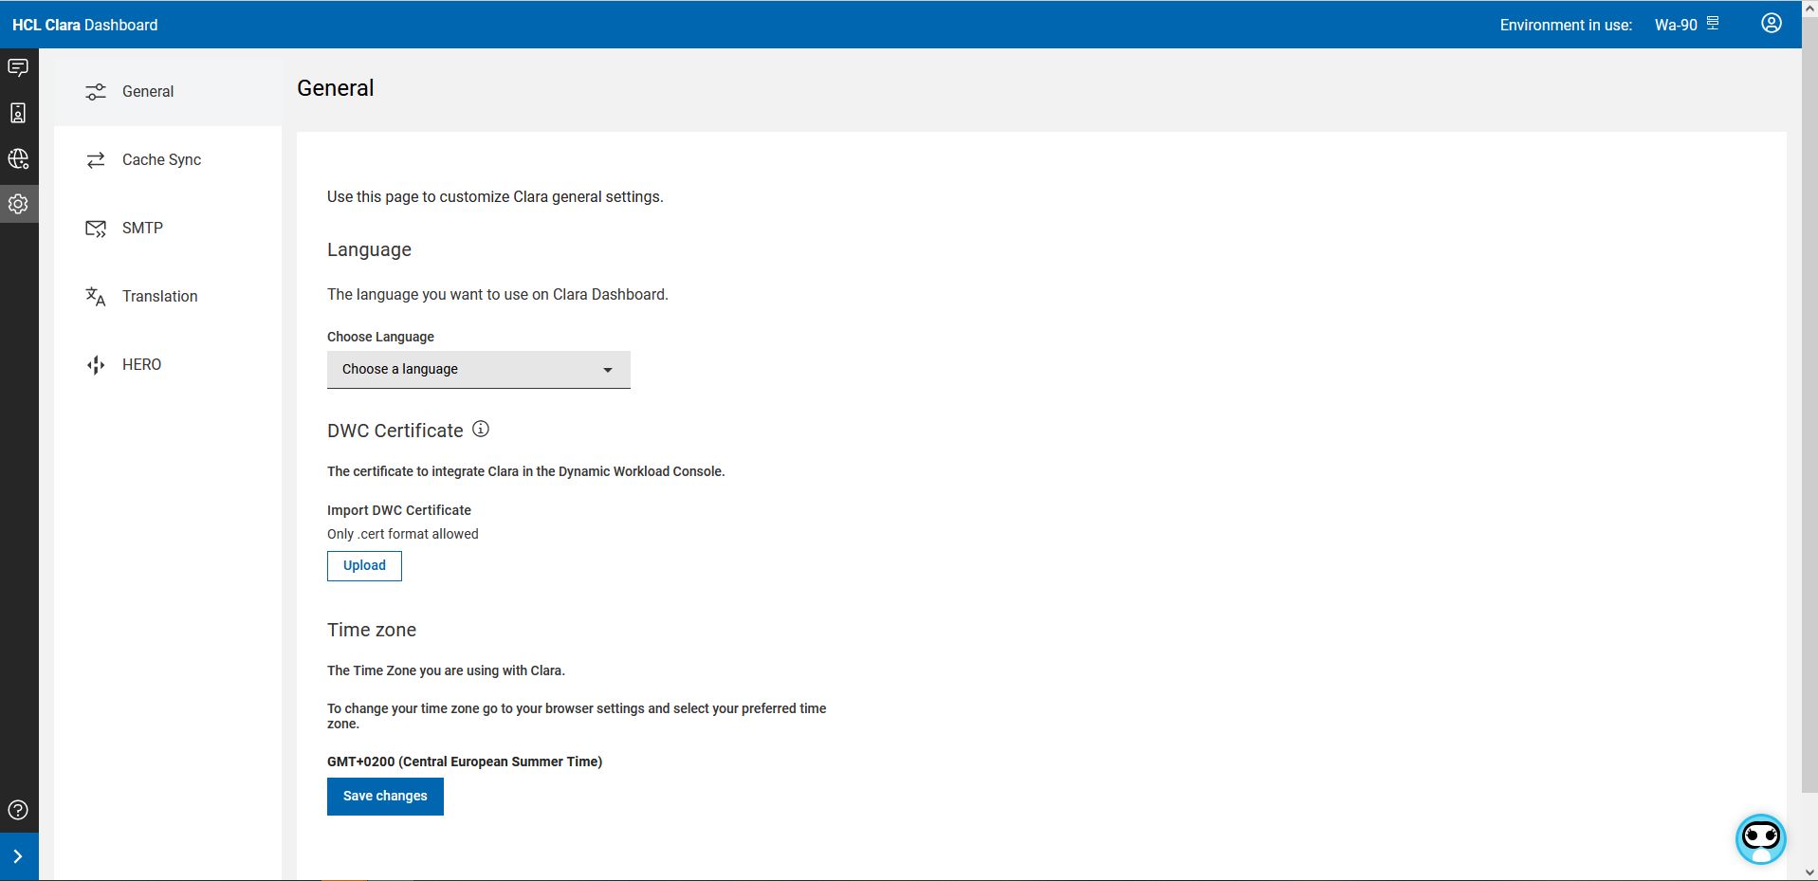Screen dimensions: 1818x881
Task: Click the HCL Clara Dashboard title
Action: pyautogui.click(x=85, y=26)
